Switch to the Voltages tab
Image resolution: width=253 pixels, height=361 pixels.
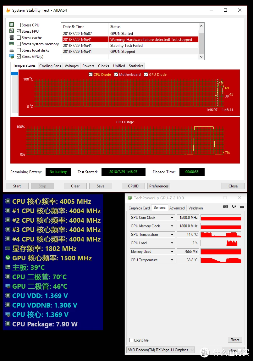(72, 66)
